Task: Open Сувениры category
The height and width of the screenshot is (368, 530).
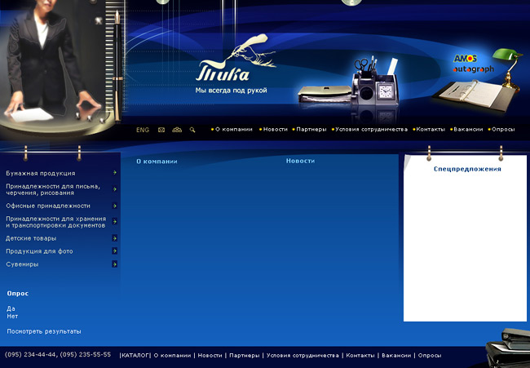Action: [x=22, y=264]
